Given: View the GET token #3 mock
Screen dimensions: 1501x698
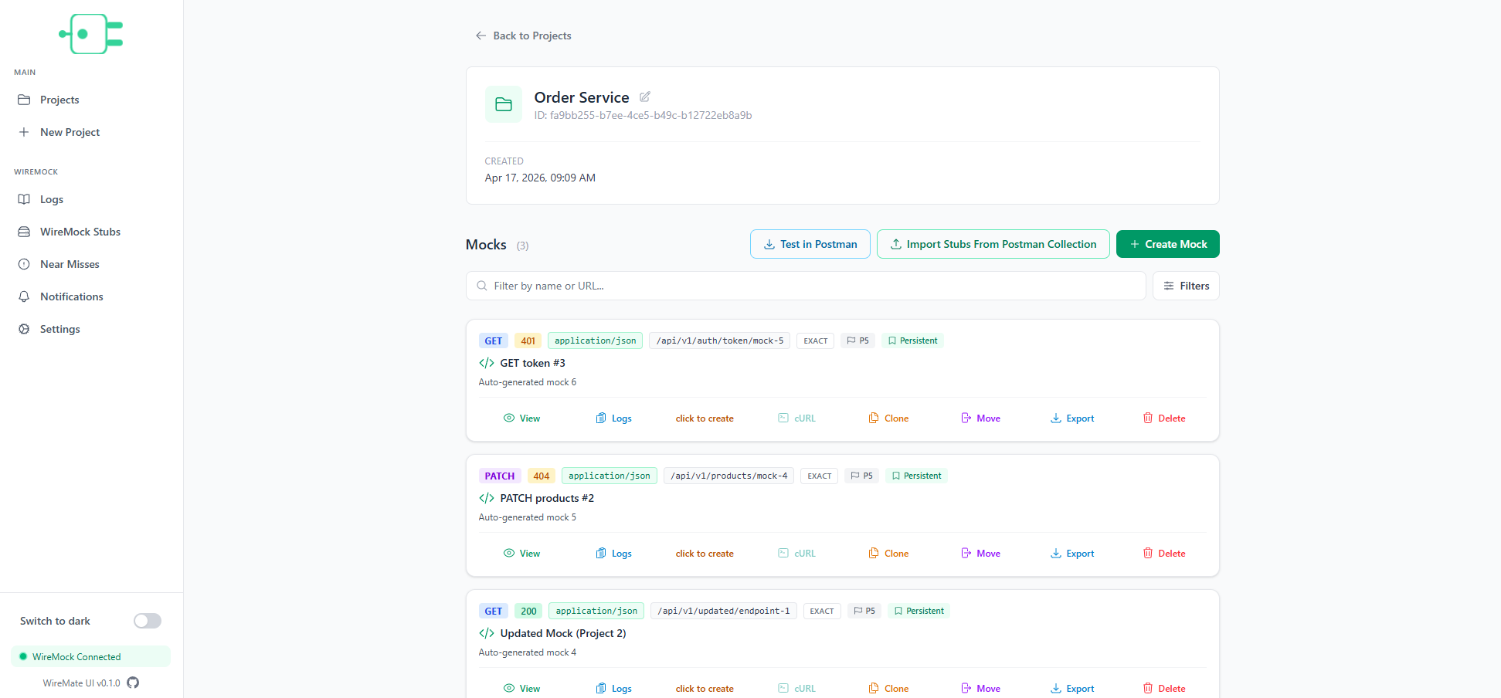Looking at the screenshot, I should click(x=521, y=418).
